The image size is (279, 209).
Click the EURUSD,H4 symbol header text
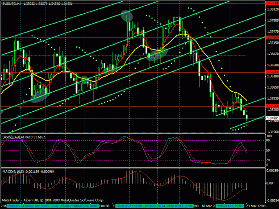[x=12, y=4]
